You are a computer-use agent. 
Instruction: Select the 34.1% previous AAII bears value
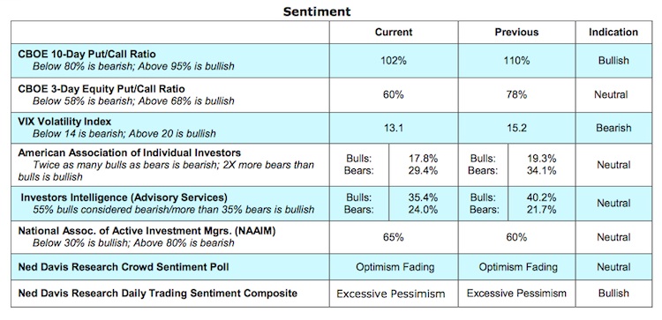[542, 171]
